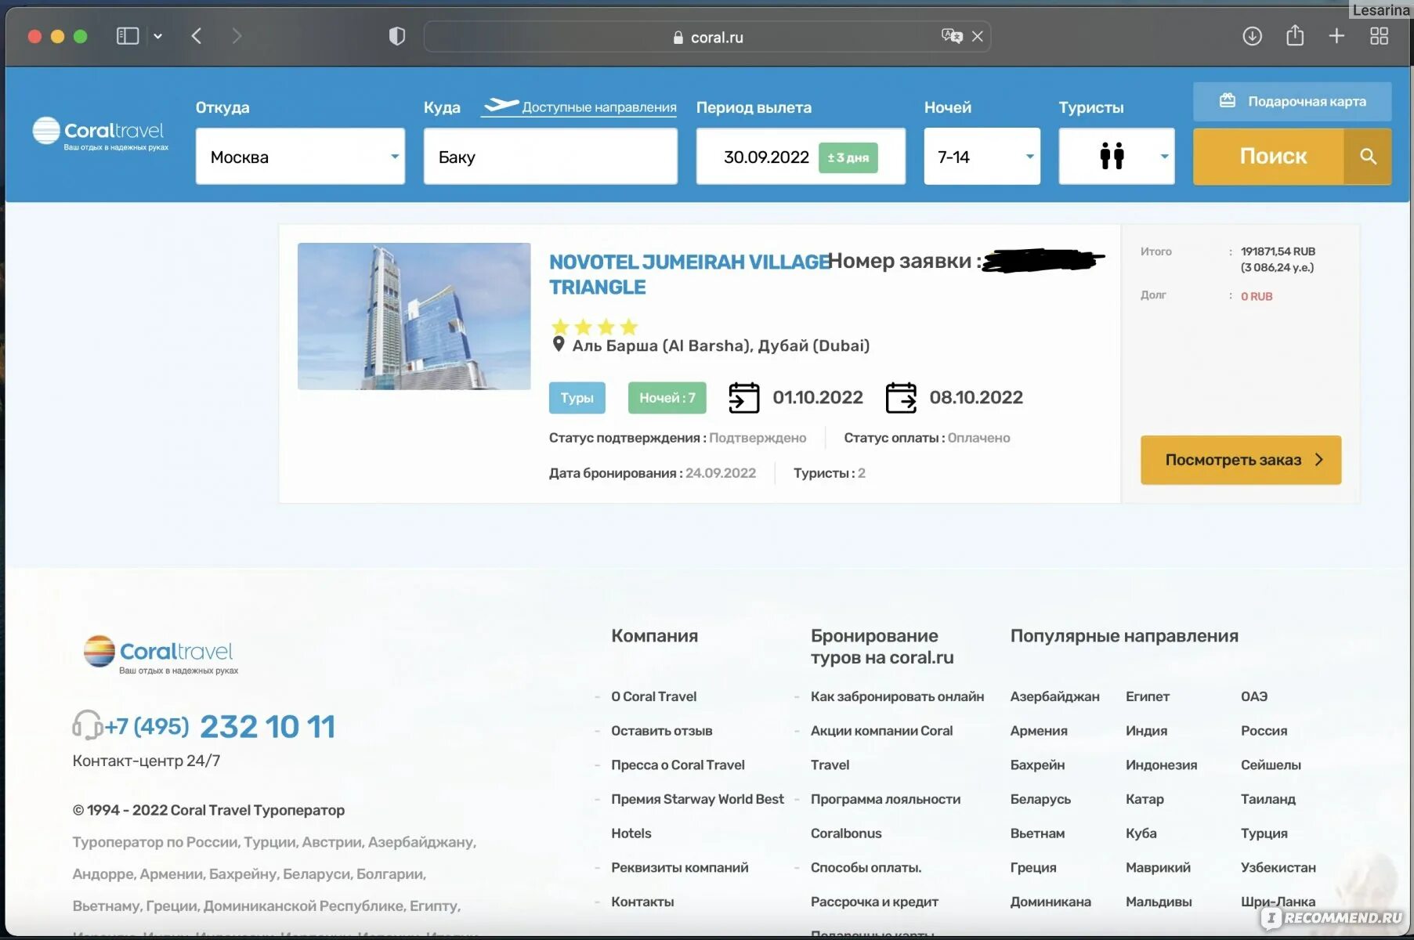1414x940 pixels.
Task: Select Таиланд destination
Action: tap(1268, 799)
